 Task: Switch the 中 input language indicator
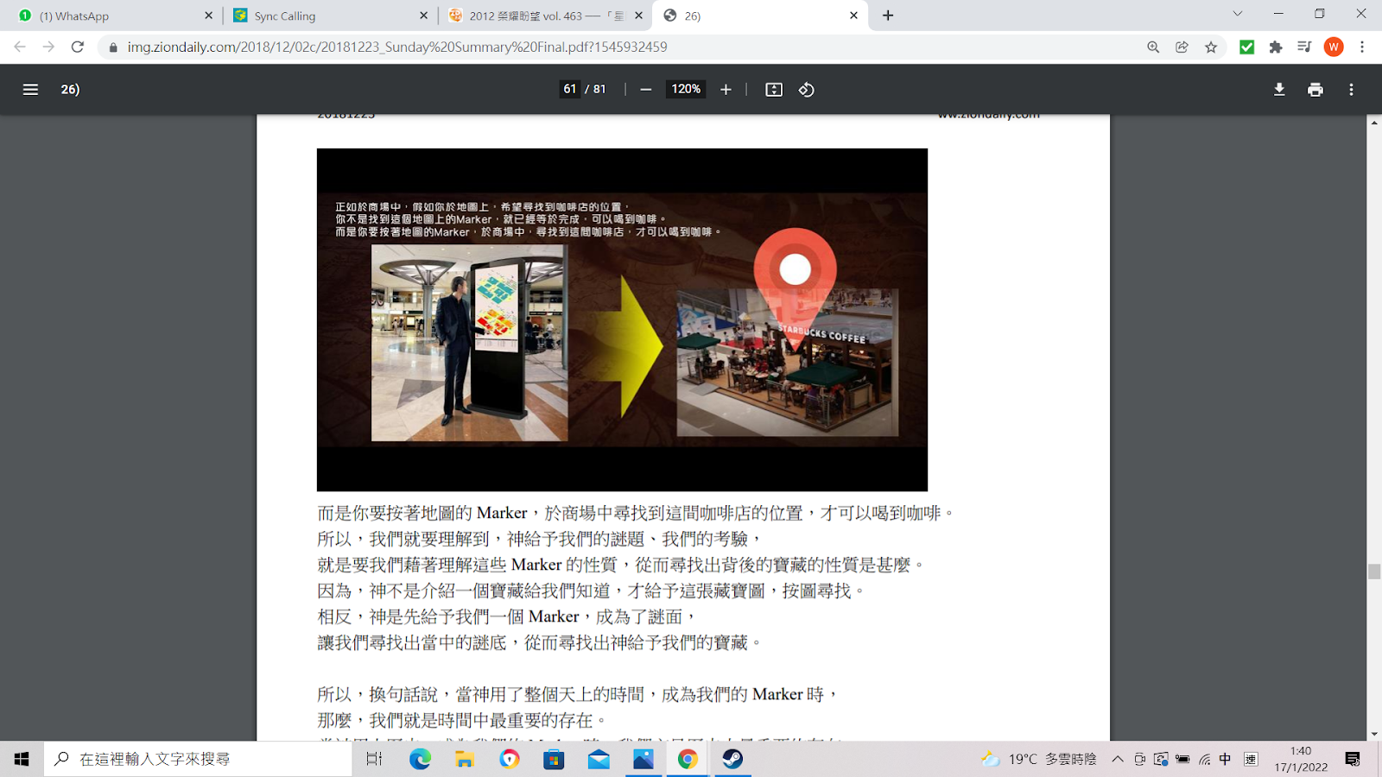click(1225, 759)
